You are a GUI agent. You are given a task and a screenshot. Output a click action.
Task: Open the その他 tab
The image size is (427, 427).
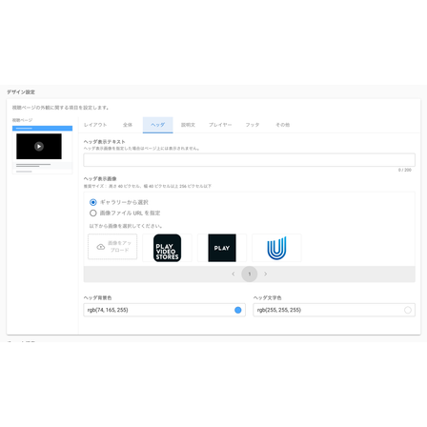point(283,125)
